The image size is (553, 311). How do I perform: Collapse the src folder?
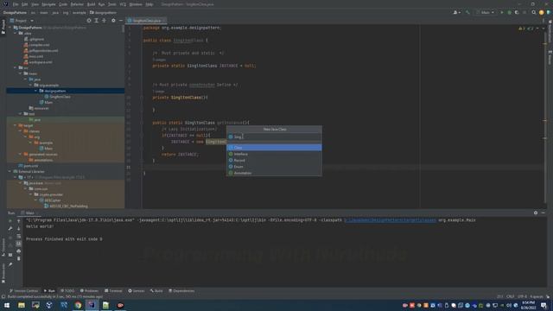tap(16, 67)
